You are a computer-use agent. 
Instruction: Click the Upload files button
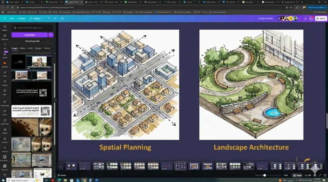pyautogui.click(x=30, y=35)
